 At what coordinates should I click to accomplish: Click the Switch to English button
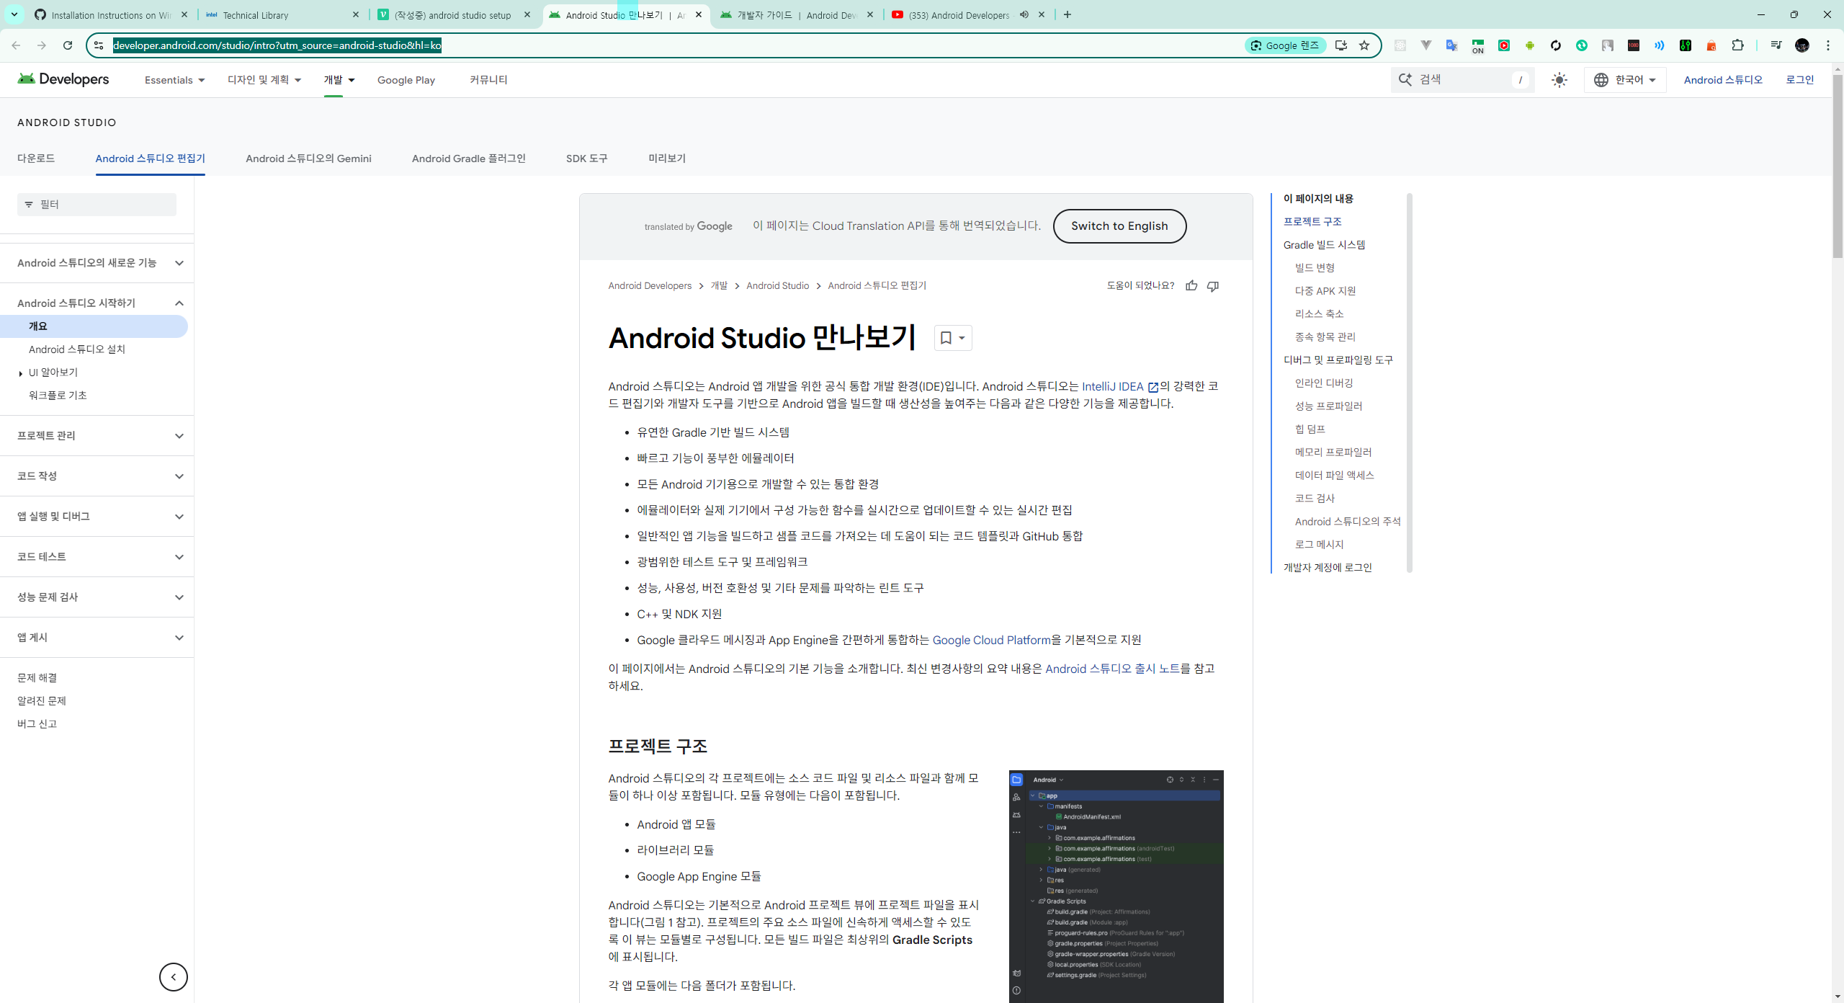(1119, 226)
